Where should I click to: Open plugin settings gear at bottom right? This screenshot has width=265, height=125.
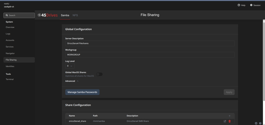point(256,123)
